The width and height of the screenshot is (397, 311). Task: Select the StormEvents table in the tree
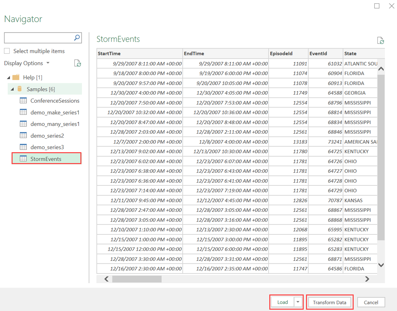click(x=46, y=159)
